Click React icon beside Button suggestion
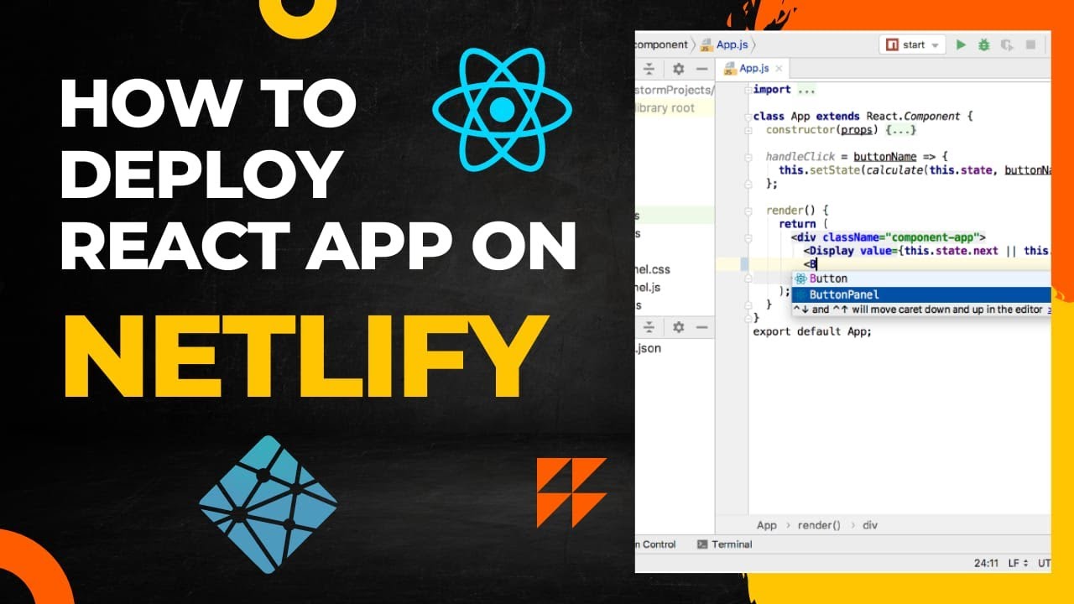 click(x=800, y=279)
